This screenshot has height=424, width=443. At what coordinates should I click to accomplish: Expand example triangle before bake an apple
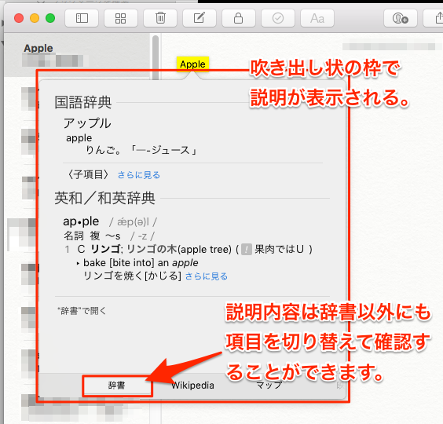78,263
